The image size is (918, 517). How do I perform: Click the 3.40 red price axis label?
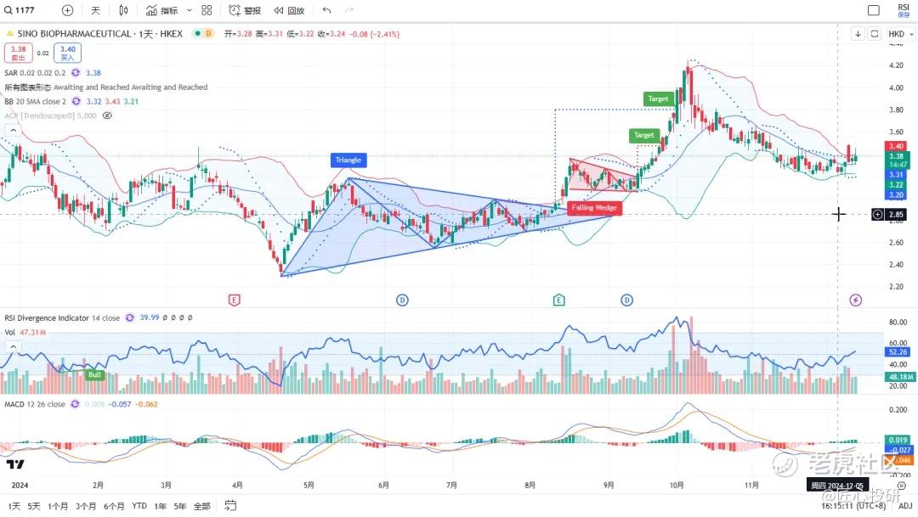pyautogui.click(x=896, y=146)
